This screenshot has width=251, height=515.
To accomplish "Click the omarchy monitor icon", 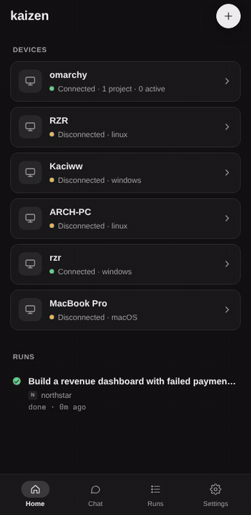I will (30, 81).
